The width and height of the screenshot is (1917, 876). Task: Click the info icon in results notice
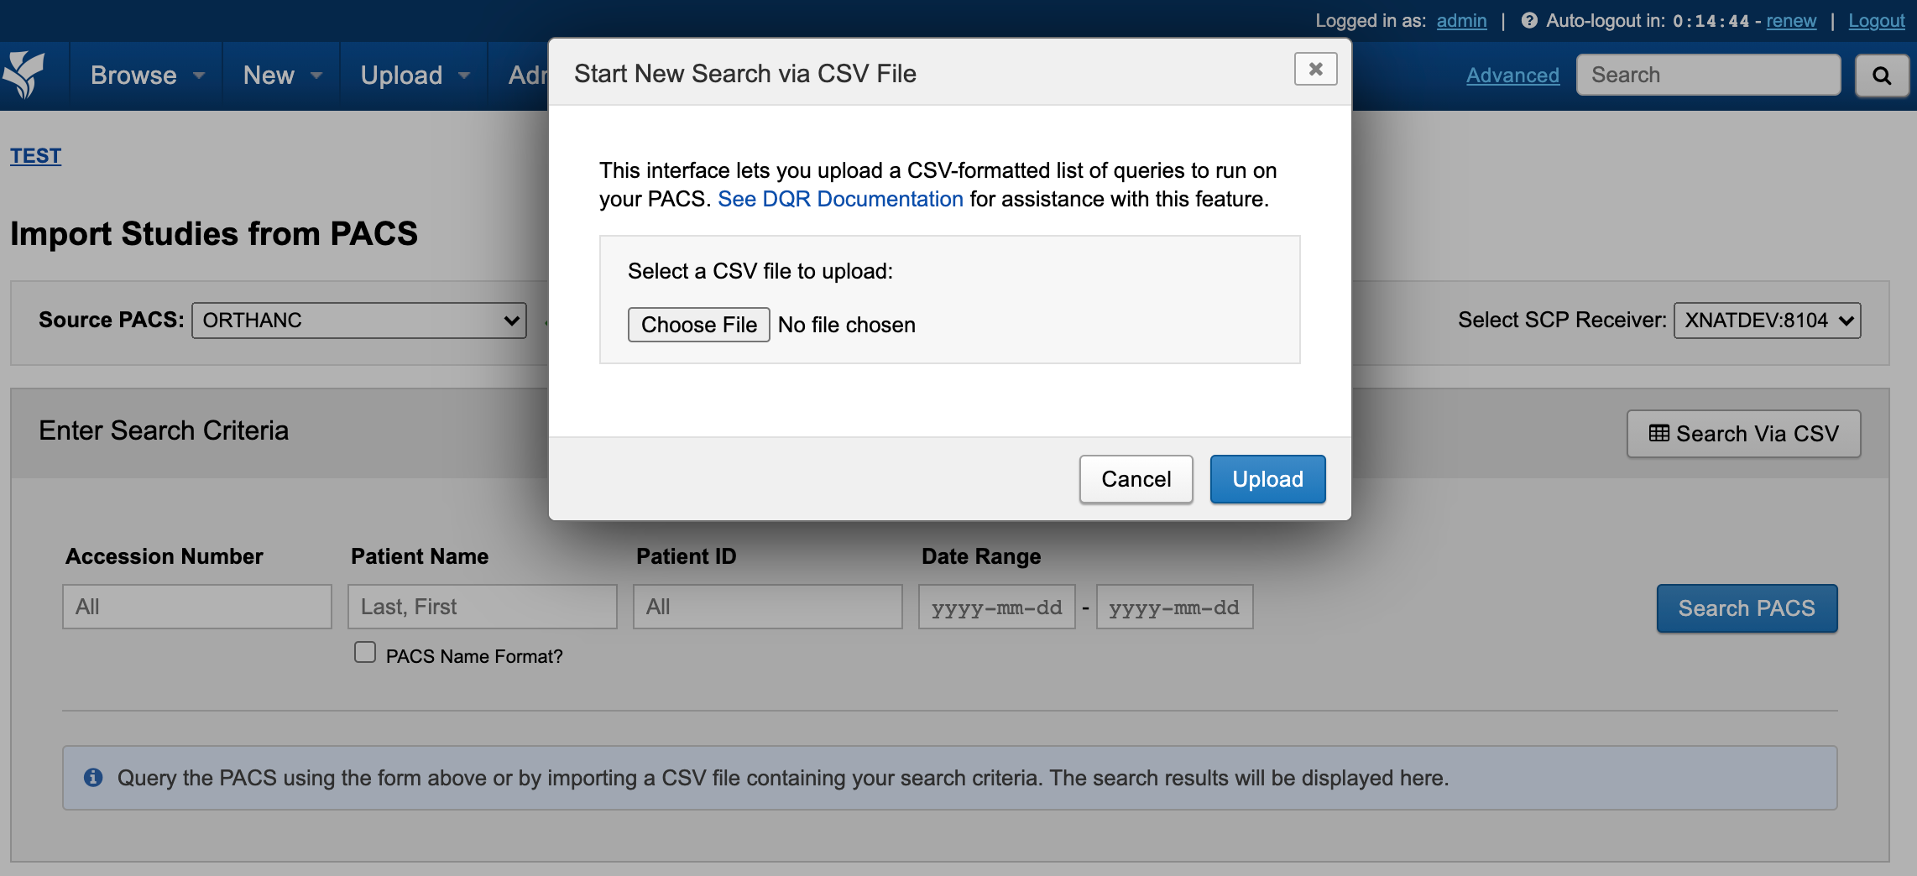93,778
